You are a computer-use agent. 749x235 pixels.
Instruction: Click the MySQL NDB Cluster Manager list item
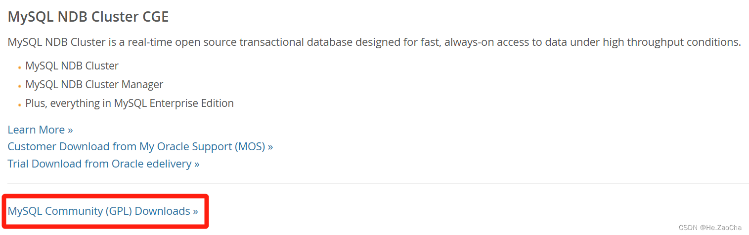94,84
